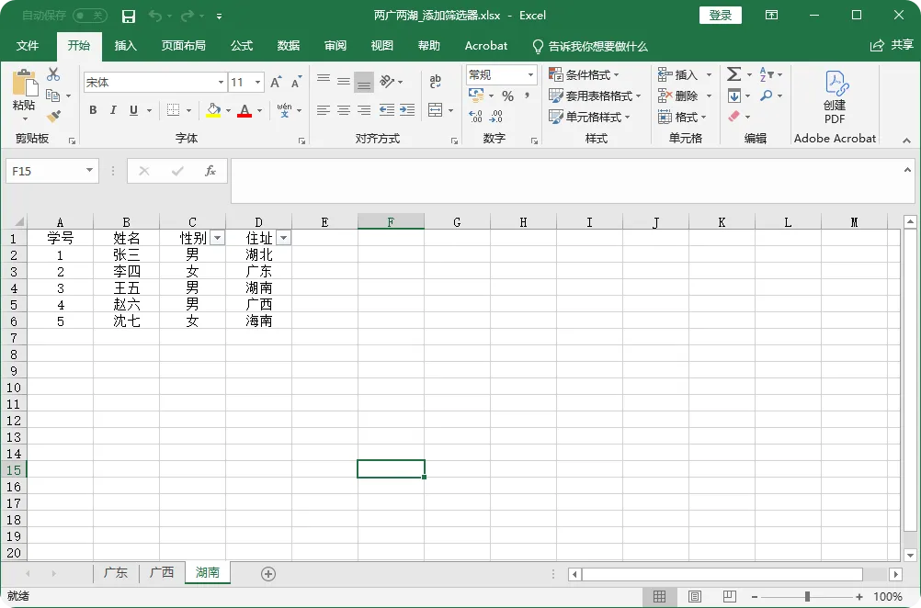Click the vertical scrollbar down arrow
921x608 pixels.
(910, 555)
